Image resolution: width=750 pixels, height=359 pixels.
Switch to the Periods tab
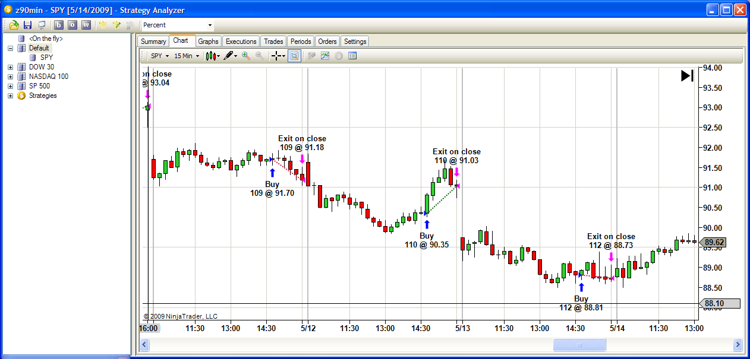(x=301, y=42)
